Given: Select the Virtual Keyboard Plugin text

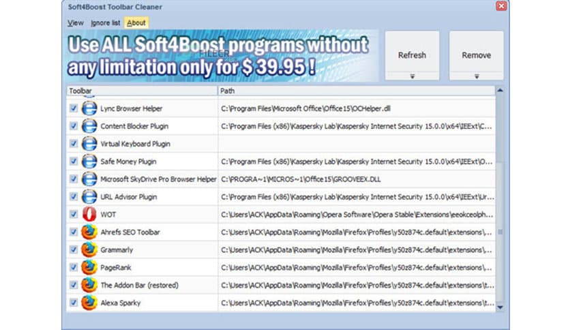Looking at the screenshot, I should click(135, 144).
